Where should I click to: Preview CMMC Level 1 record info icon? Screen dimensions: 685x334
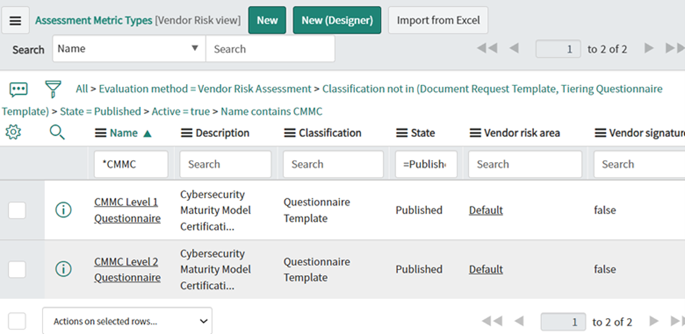63,210
